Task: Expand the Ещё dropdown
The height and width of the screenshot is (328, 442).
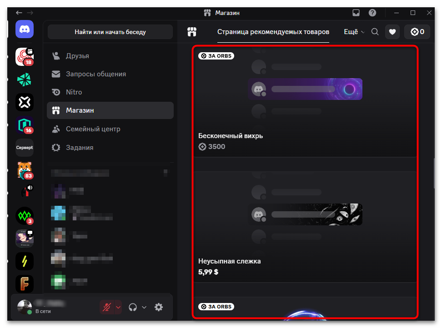Action: [x=354, y=32]
